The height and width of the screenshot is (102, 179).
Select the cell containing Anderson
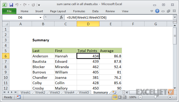click(43, 56)
